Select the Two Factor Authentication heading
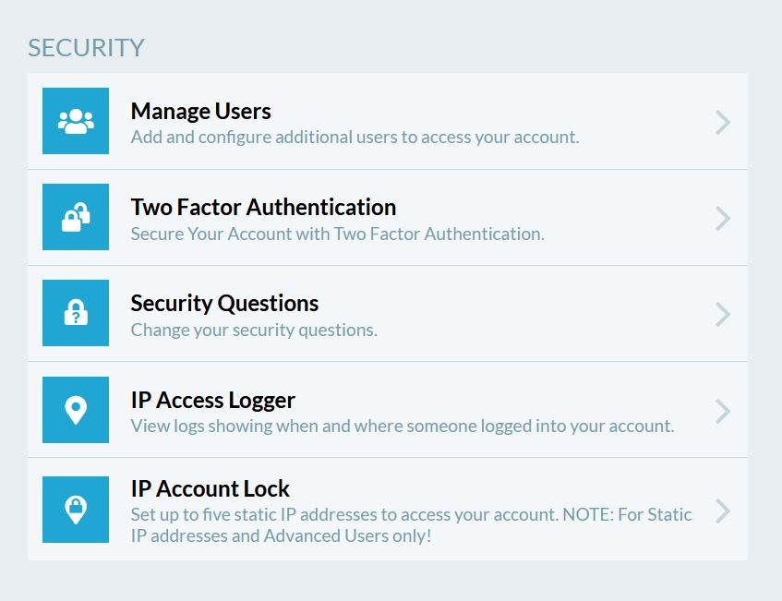Screen dimensions: 782x601 click(x=263, y=208)
